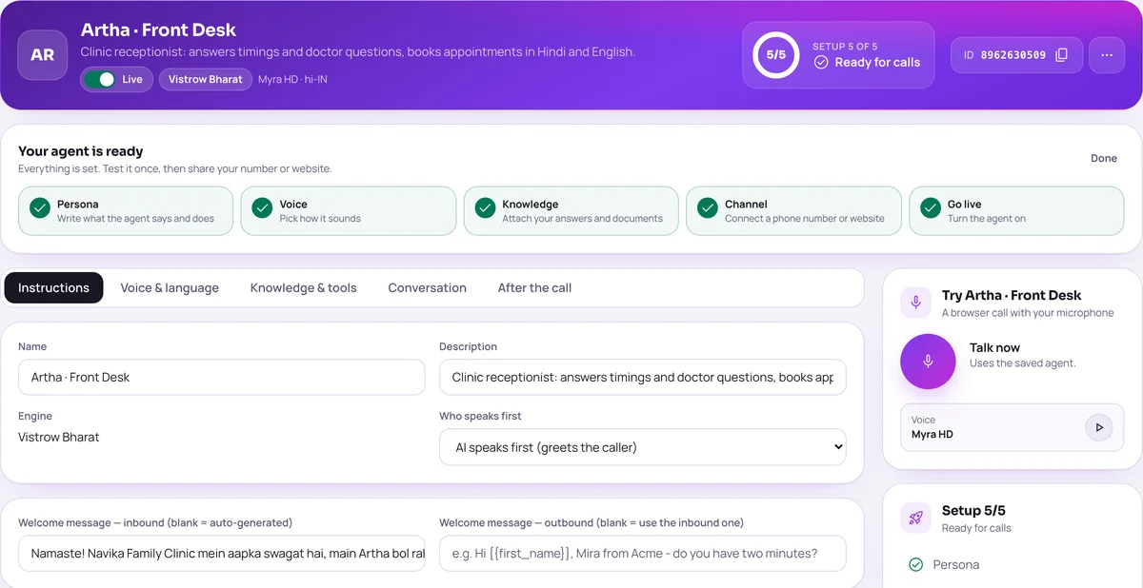Switch to the Voice & language tab

(x=170, y=288)
